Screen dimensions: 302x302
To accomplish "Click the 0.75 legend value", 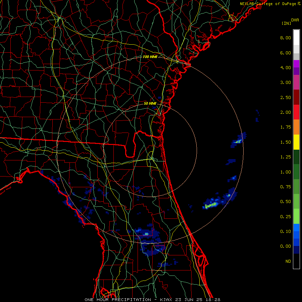I will [x=286, y=187].
